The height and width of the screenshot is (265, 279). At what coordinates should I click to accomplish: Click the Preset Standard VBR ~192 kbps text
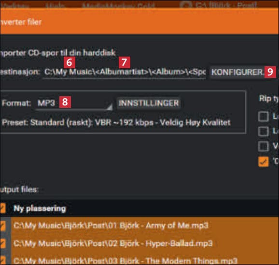coord(116,122)
